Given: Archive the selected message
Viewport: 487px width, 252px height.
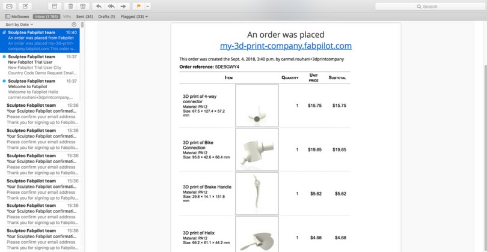Looking at the screenshot, I should click(x=54, y=6).
